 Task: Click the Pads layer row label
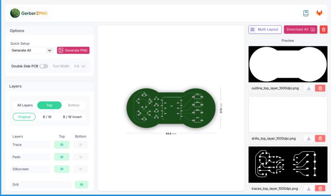click(x=16, y=157)
